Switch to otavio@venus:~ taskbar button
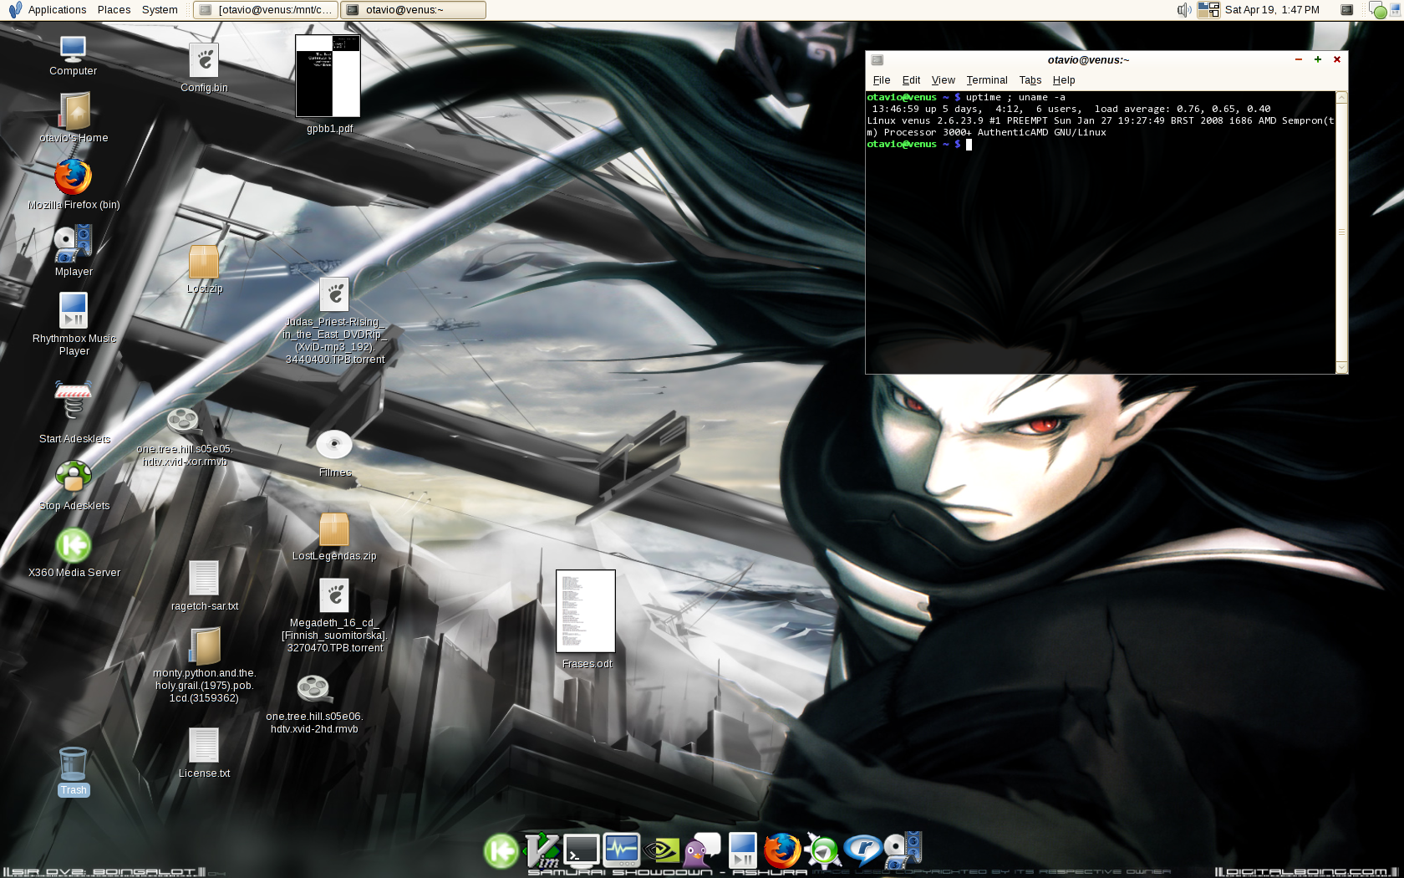 click(414, 10)
